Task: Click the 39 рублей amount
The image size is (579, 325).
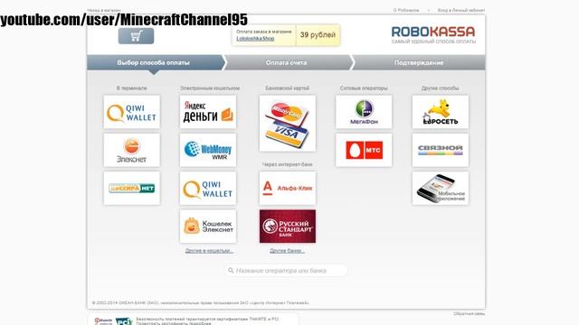Action: (x=318, y=35)
